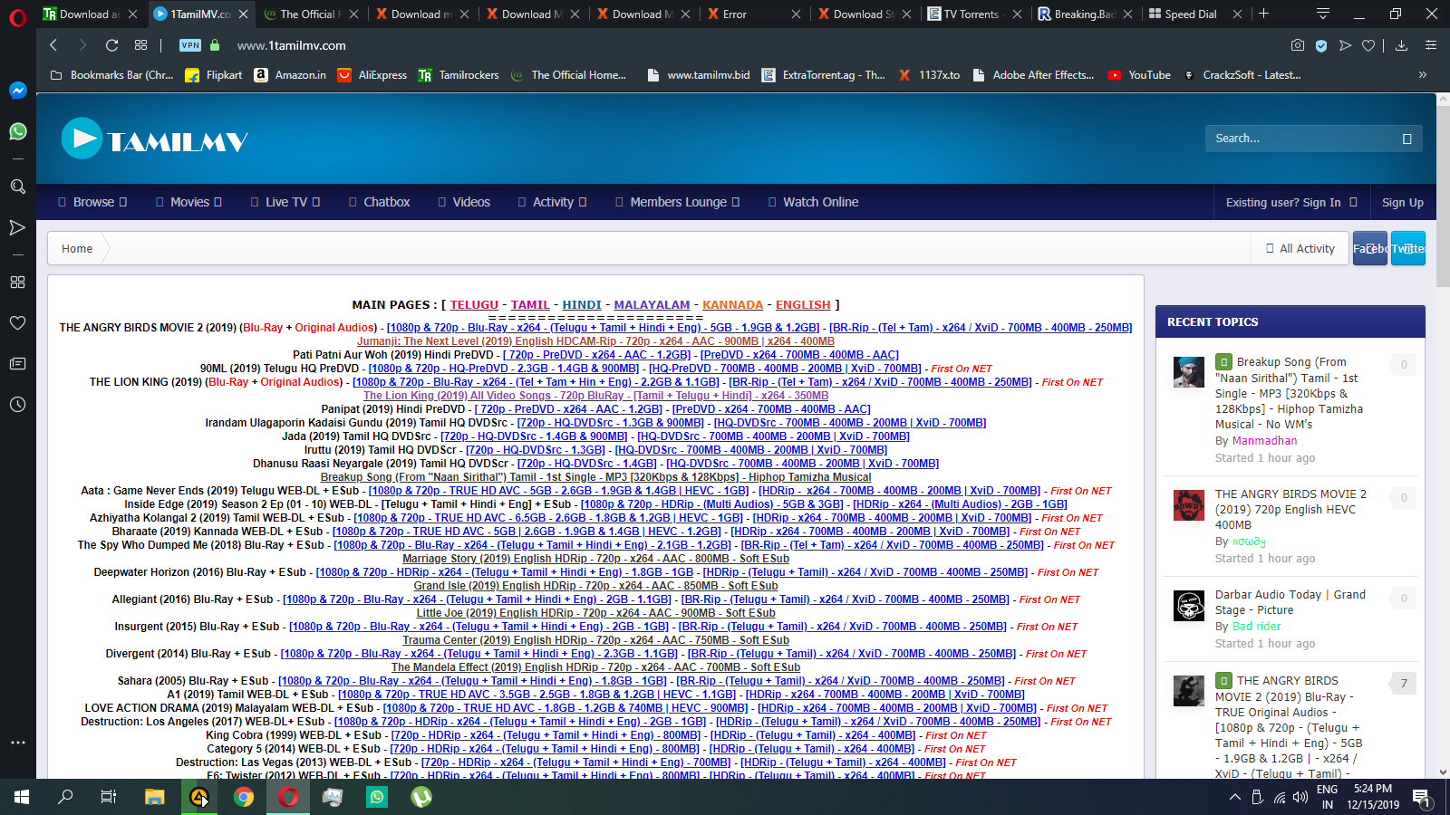Switch to Breaking.Bad tab

(1084, 14)
